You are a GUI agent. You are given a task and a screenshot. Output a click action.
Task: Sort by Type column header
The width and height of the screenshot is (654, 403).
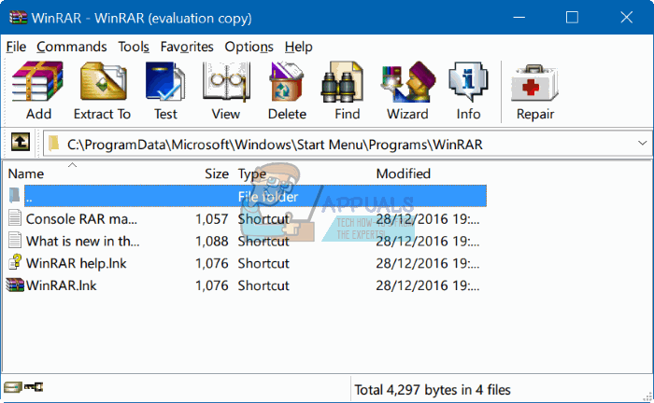click(x=252, y=174)
